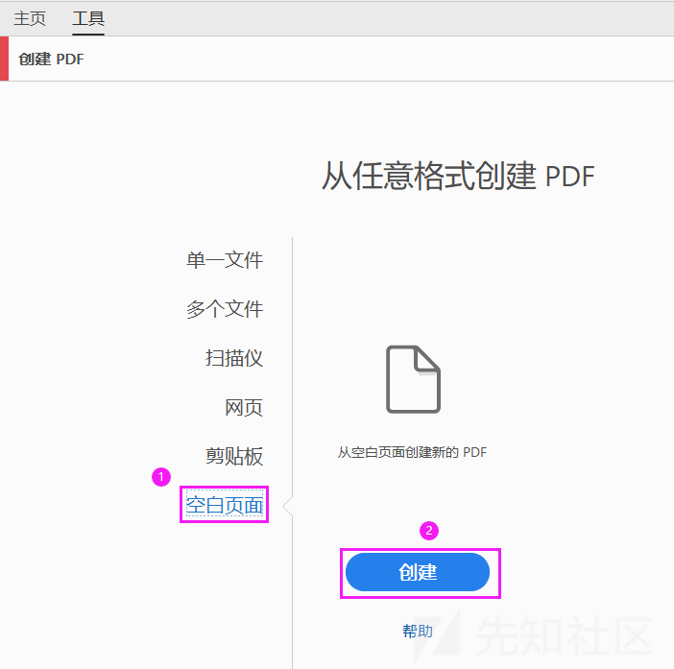Select the 单一文件 option
Image resolution: width=674 pixels, height=669 pixels.
pos(225,260)
